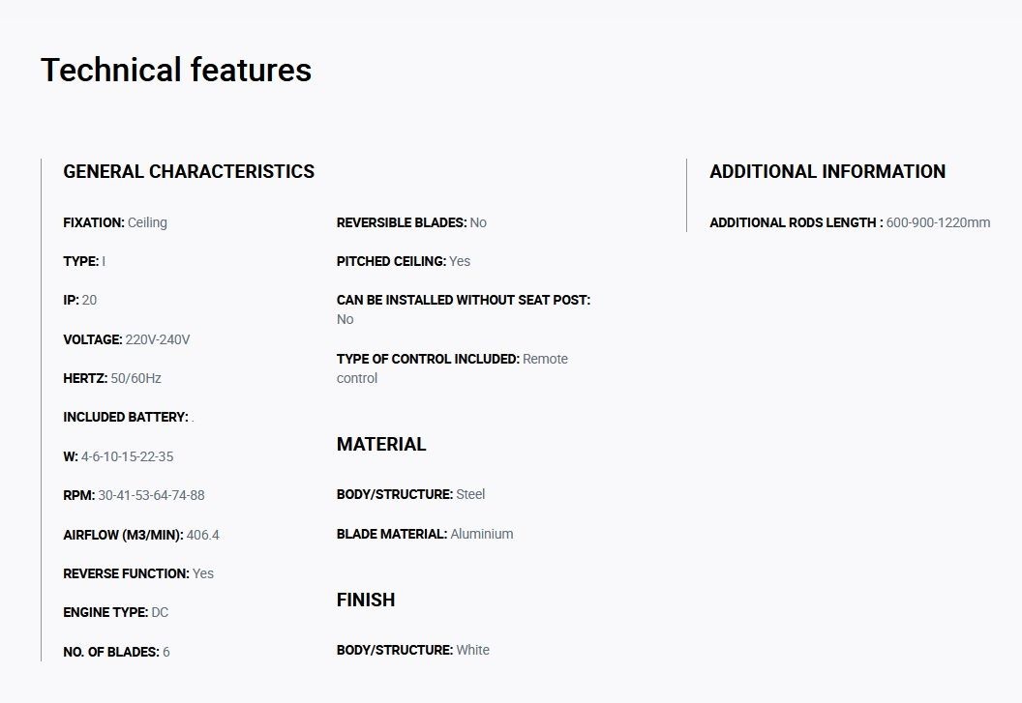The image size is (1022, 703).
Task: Select the VOLTAGE 220V-240V entry
Action: click(x=127, y=339)
